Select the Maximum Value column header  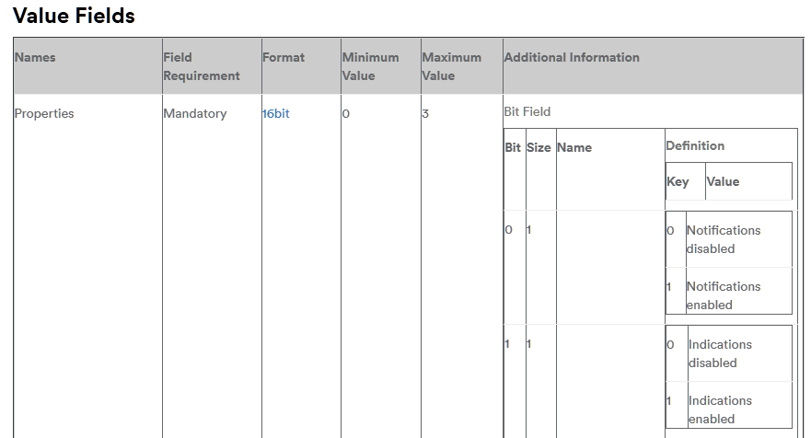pos(451,66)
